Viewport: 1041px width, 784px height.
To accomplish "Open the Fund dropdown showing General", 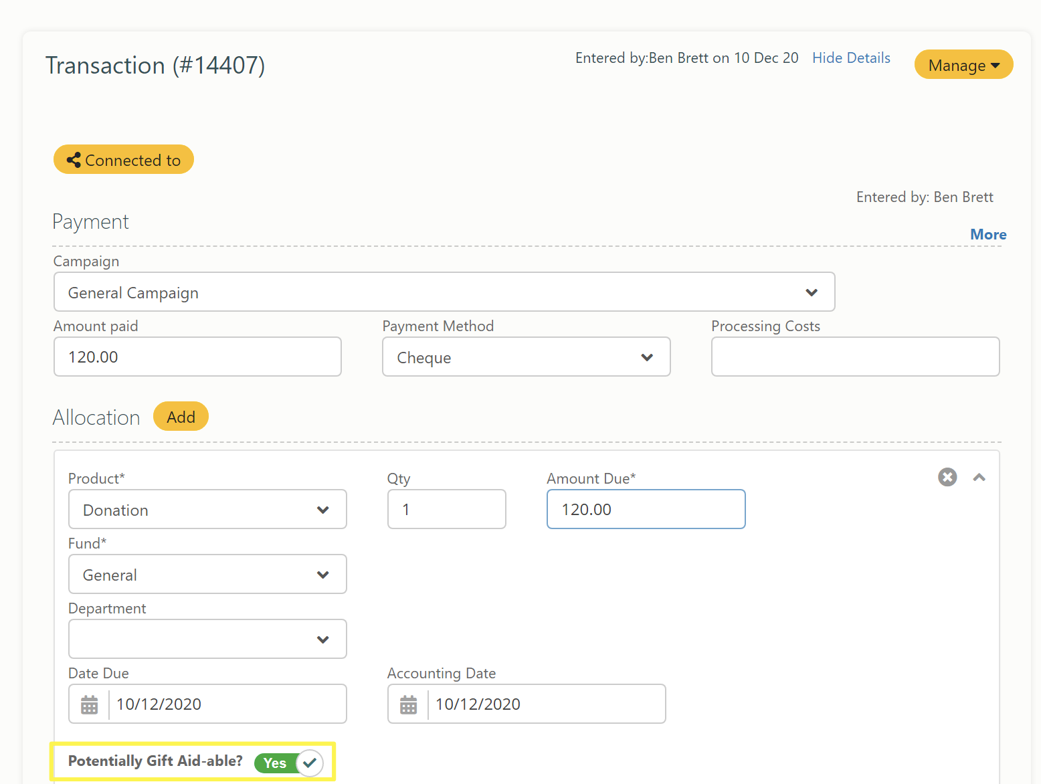I will (x=207, y=574).
